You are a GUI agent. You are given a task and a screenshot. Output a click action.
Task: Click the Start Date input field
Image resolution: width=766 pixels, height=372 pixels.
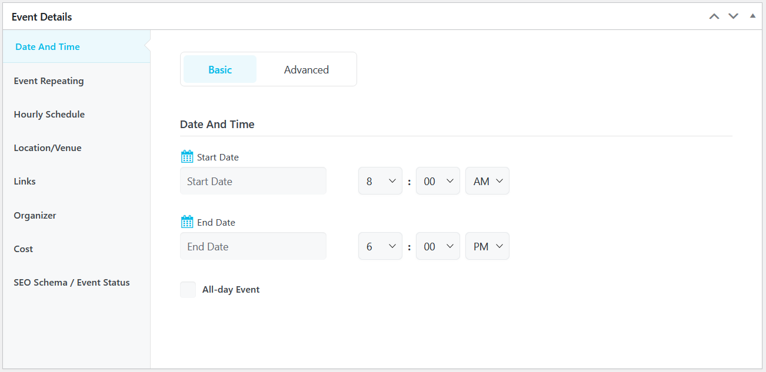coord(253,181)
